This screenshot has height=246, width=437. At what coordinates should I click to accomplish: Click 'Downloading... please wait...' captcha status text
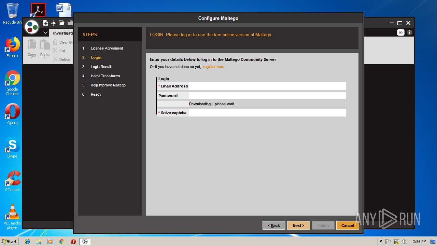[213, 104]
